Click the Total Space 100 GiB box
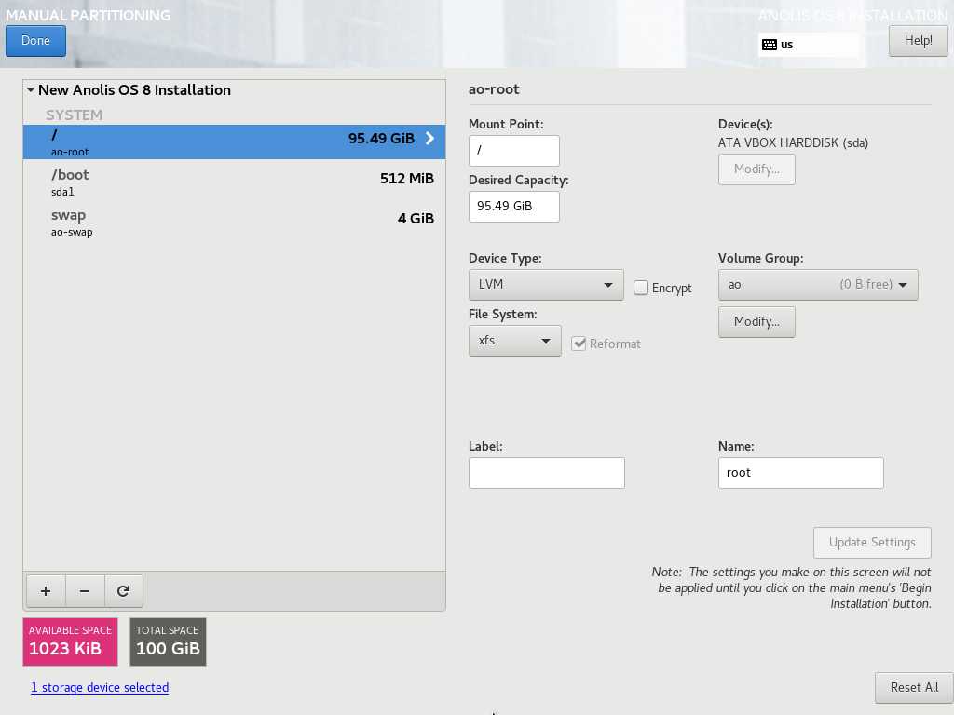 click(168, 642)
